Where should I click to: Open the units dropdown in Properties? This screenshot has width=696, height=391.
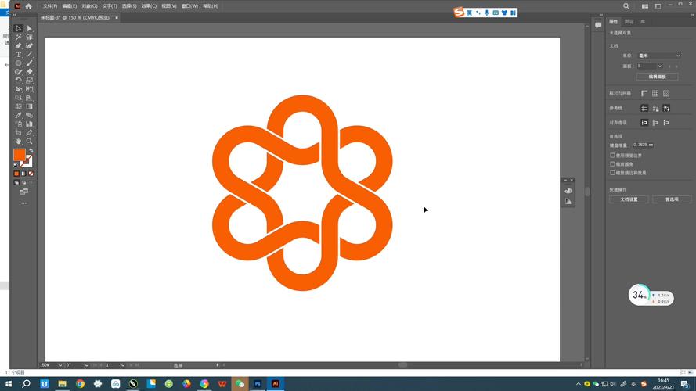point(658,56)
